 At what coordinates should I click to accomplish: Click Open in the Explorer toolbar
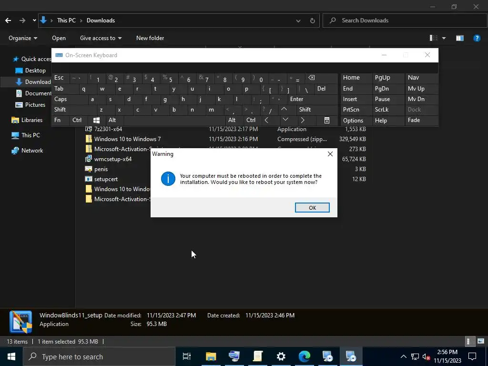pyautogui.click(x=59, y=38)
